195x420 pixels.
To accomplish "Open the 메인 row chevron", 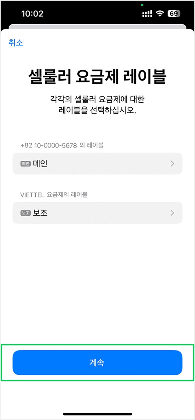I will 172,164.
